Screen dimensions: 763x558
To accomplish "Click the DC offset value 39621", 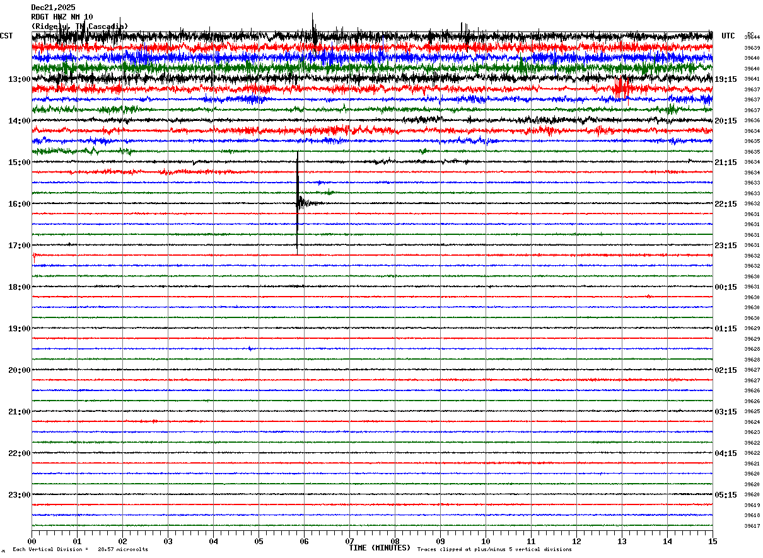I will (x=752, y=464).
